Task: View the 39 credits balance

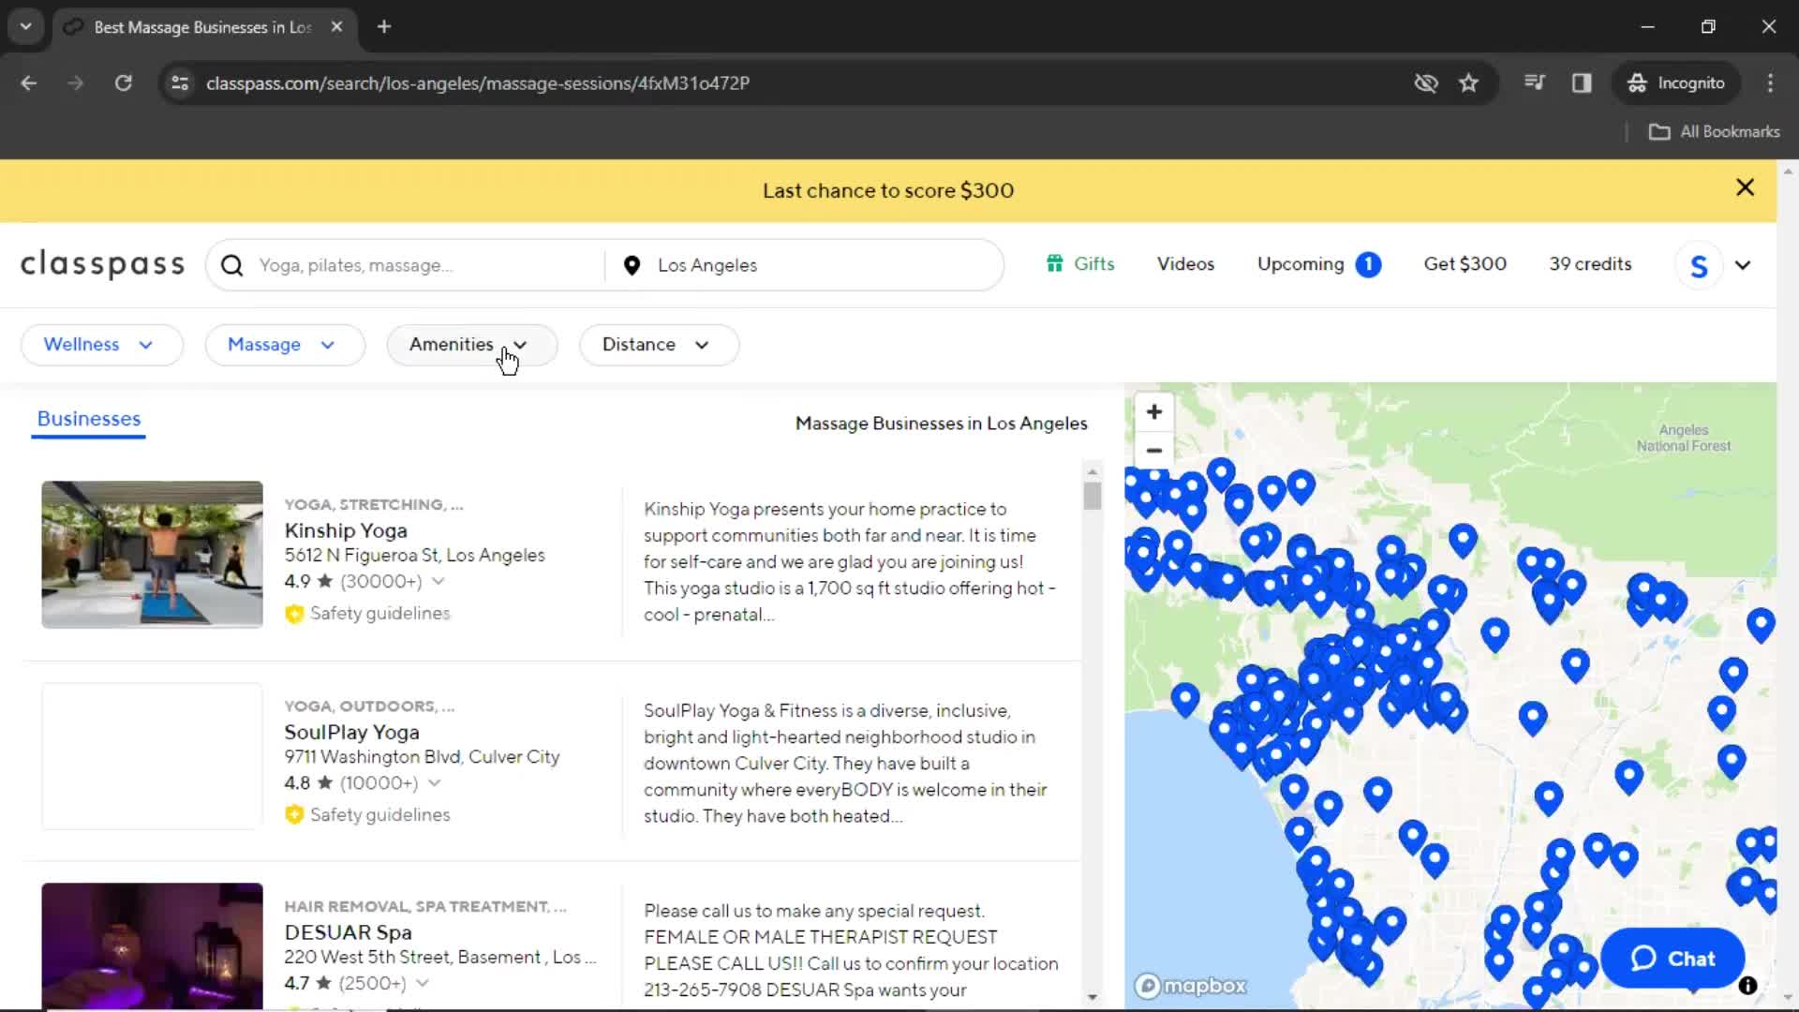Action: 1590,264
